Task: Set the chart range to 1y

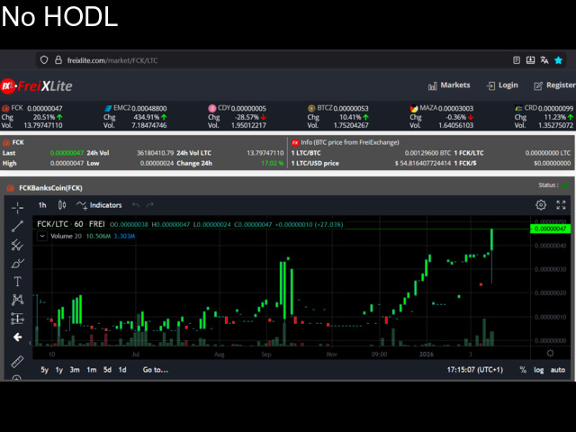Action: pos(59,370)
